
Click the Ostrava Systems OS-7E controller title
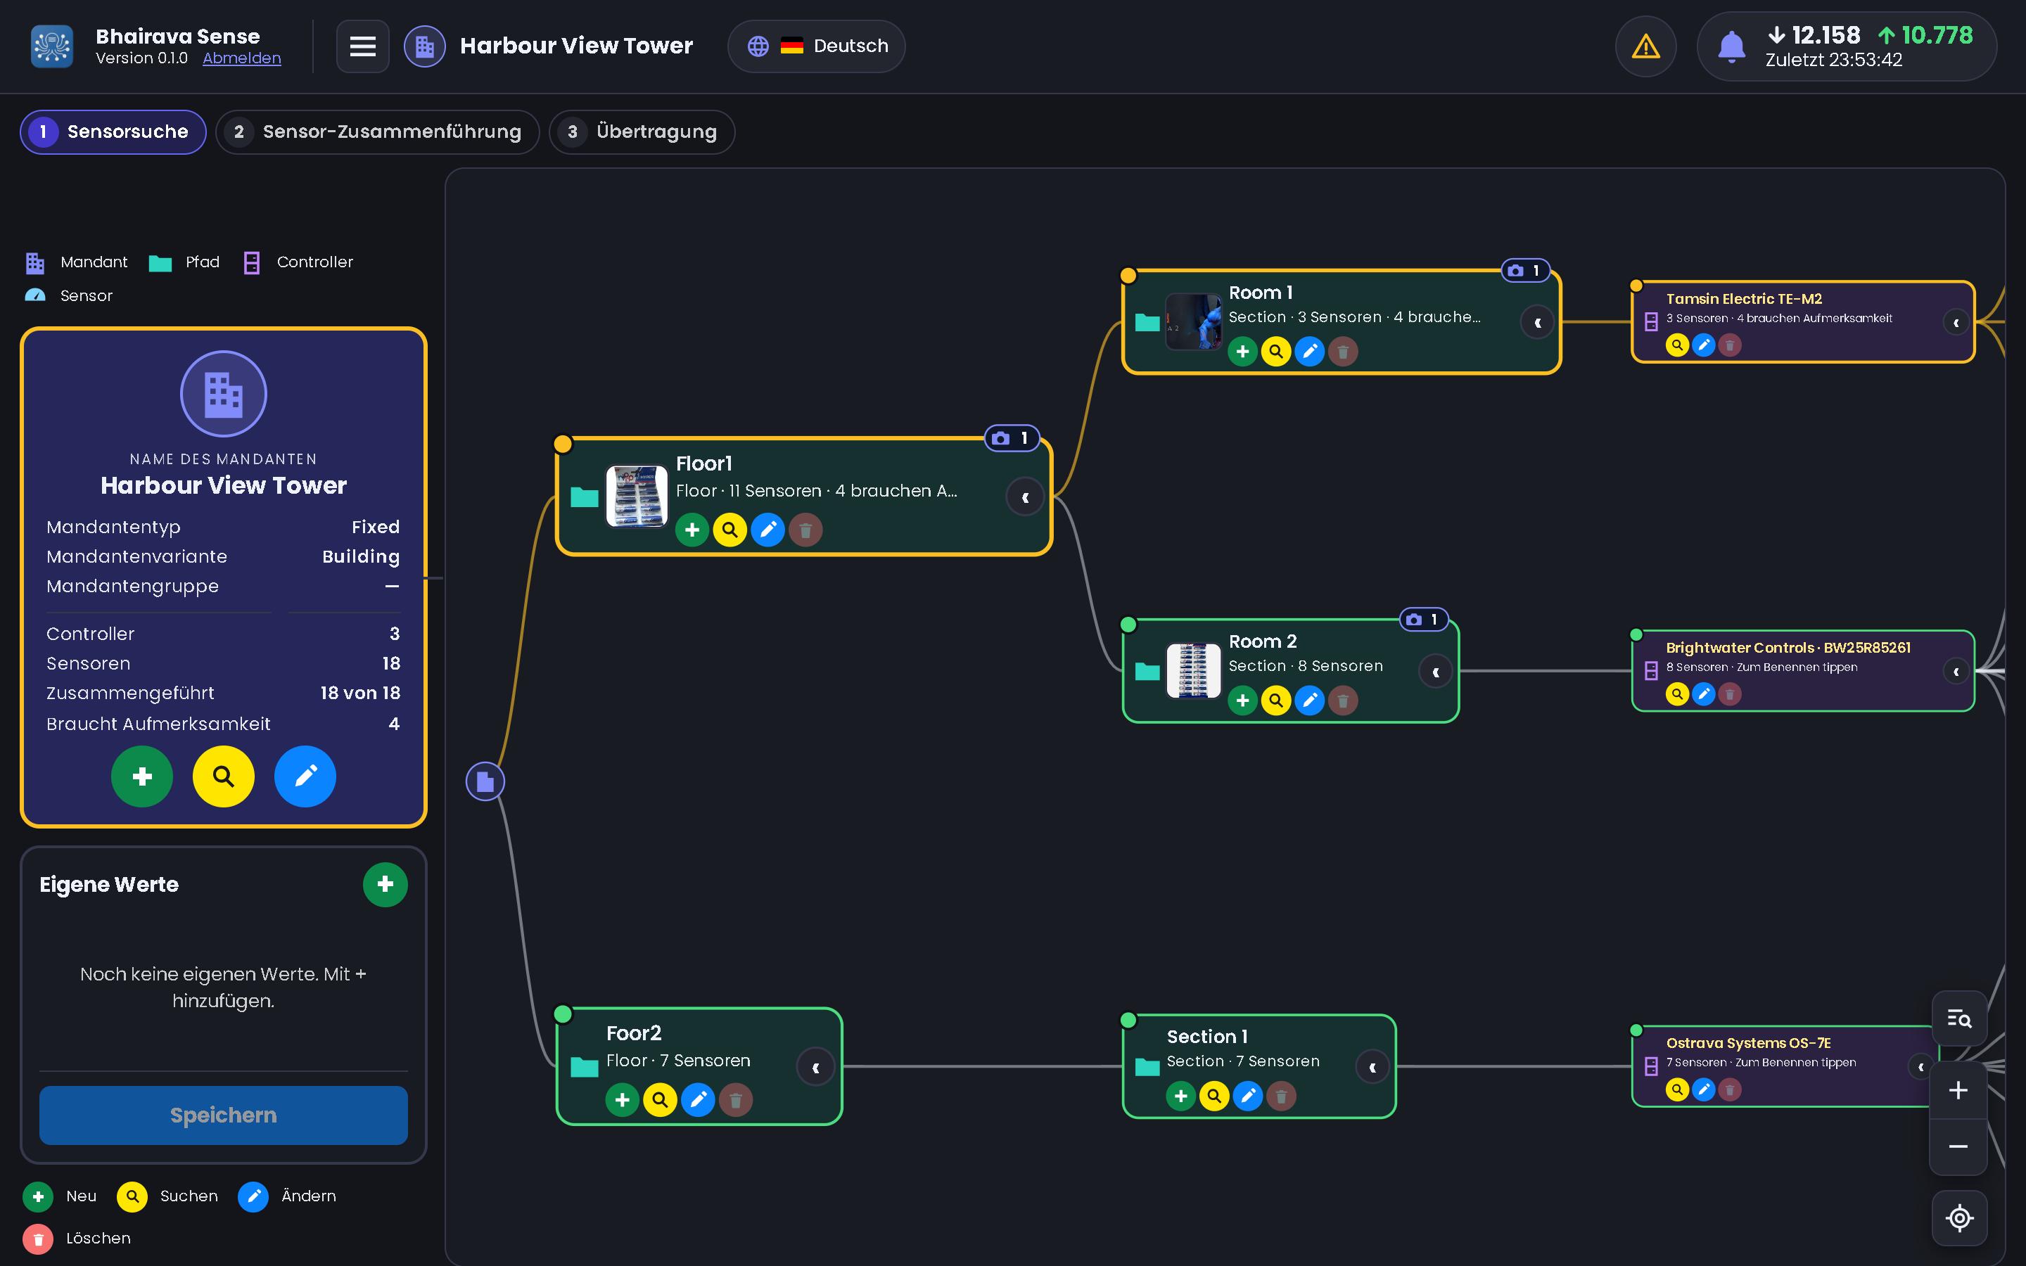tap(1748, 1042)
